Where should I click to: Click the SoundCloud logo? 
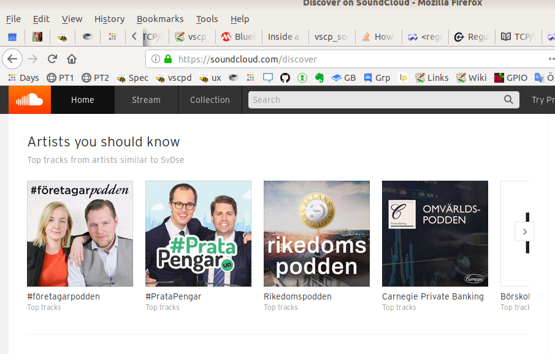click(29, 100)
